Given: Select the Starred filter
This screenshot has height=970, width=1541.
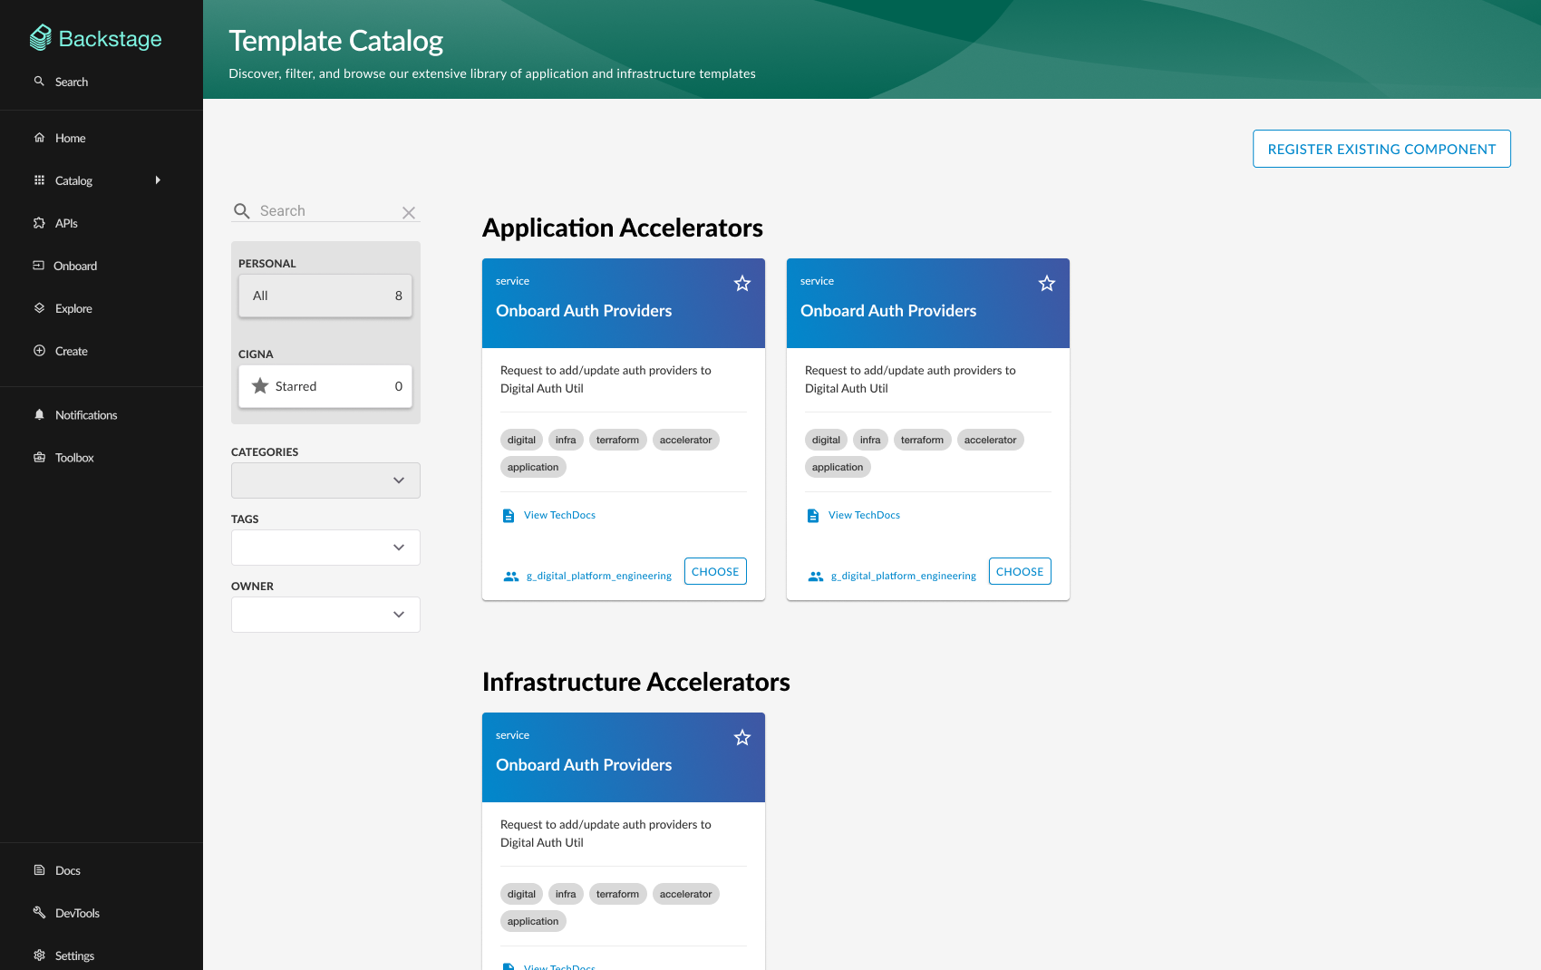Looking at the screenshot, I should point(325,386).
